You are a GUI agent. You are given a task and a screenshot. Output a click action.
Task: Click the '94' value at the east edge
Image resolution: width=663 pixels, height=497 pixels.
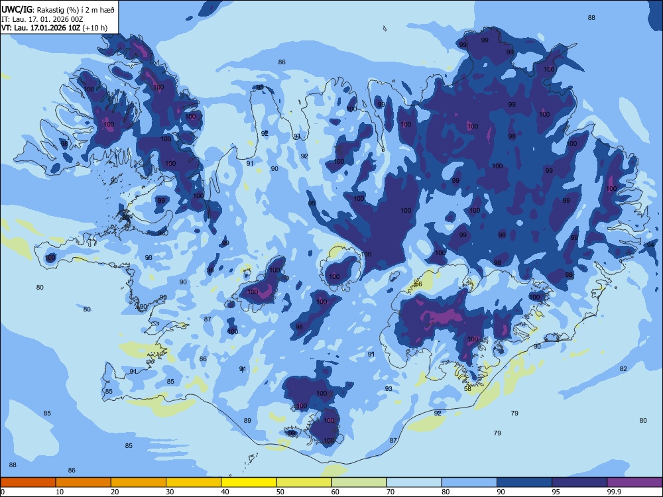click(651, 245)
